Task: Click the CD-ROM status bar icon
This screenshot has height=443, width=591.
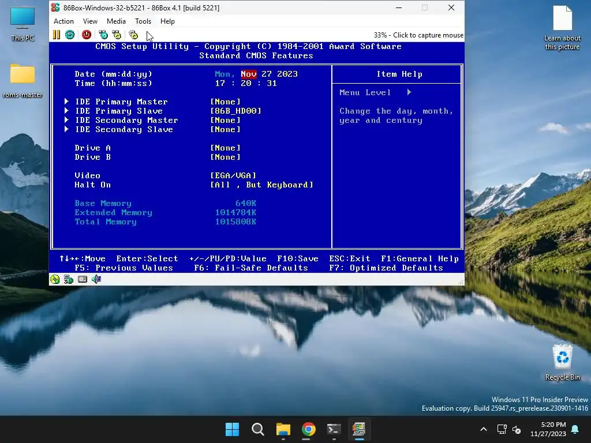Action: pyautogui.click(x=55, y=279)
